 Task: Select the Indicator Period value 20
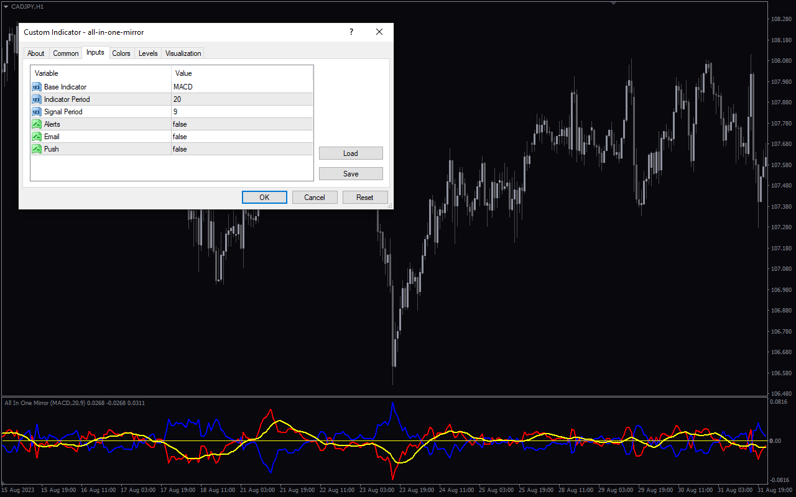tap(242, 99)
